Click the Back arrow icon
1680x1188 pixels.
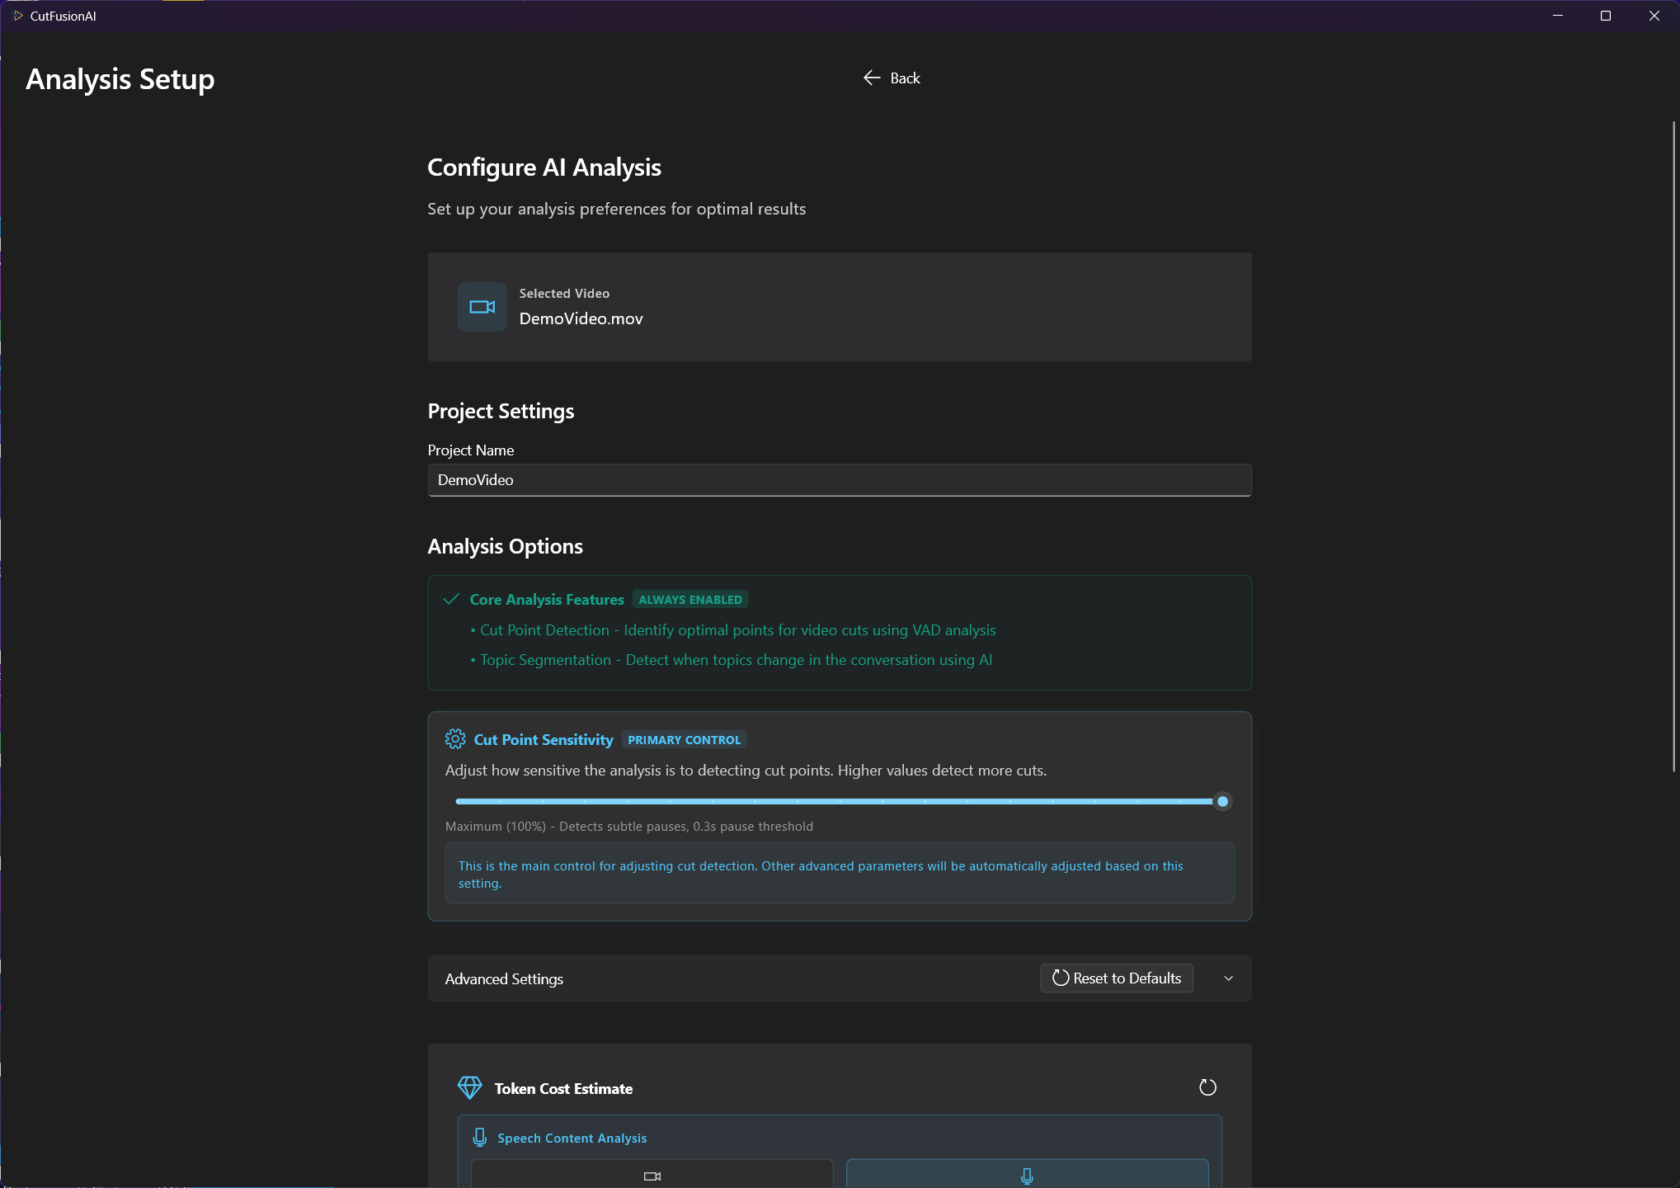pos(872,78)
